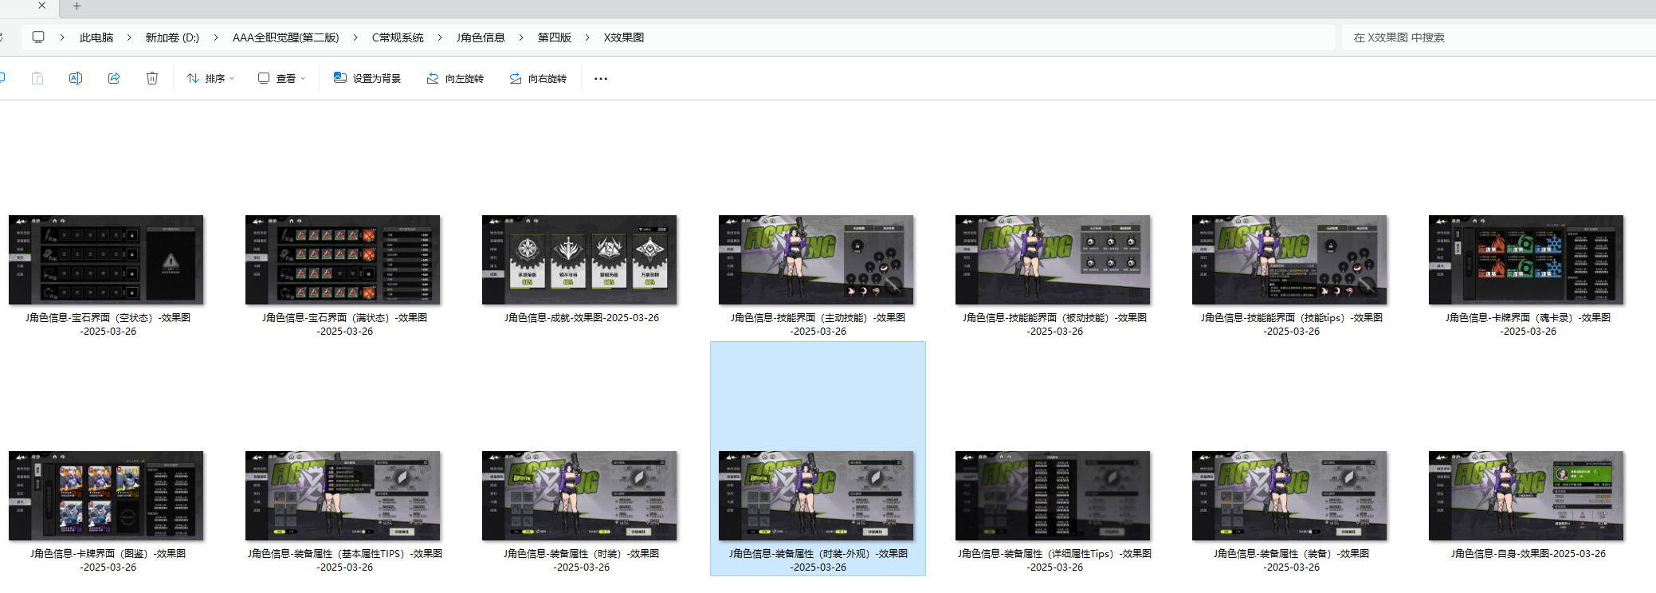
Task: Close the current tab
Action: coord(41,6)
